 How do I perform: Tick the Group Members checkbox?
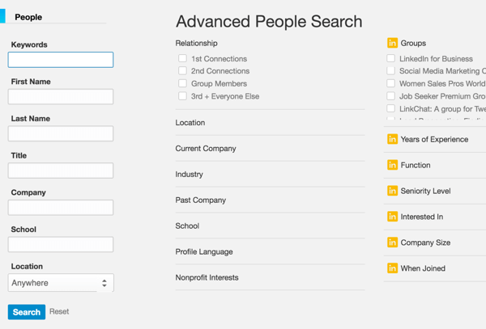tap(182, 83)
